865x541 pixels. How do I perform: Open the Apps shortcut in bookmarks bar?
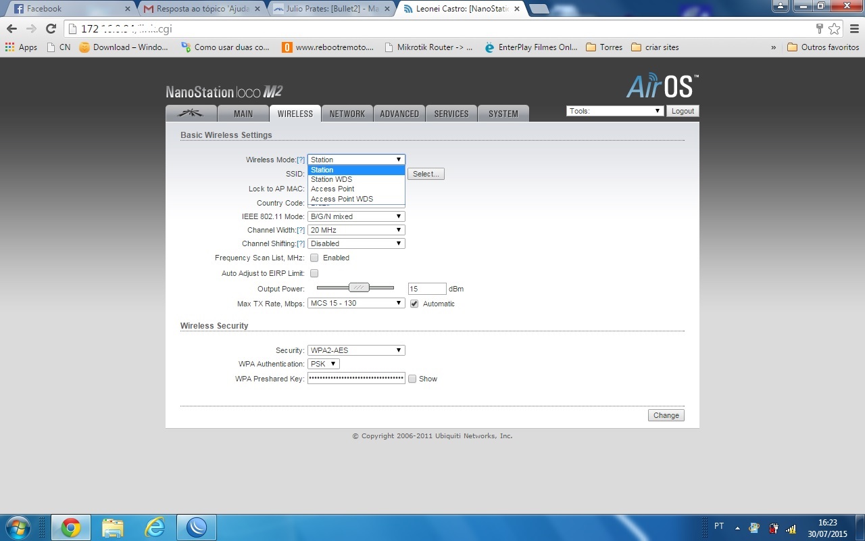click(x=21, y=47)
